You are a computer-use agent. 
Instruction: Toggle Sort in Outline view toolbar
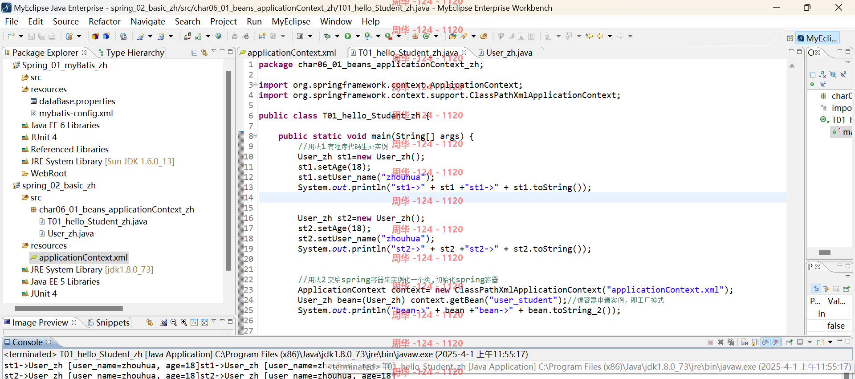822,74
